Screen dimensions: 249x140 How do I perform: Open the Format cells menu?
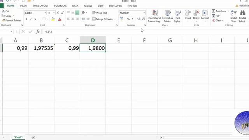[205, 16]
